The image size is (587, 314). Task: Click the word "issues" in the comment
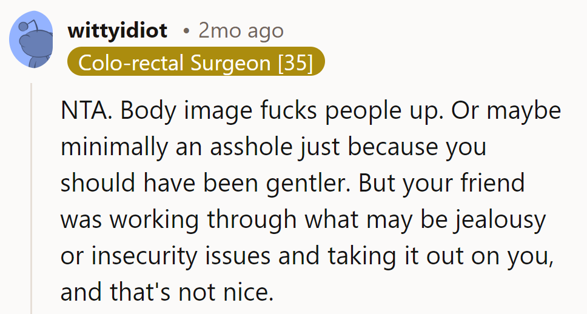pos(238,256)
